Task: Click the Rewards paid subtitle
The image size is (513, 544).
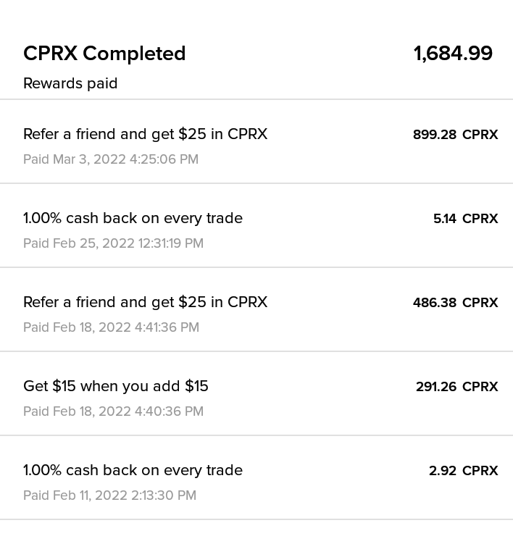Action: [70, 83]
